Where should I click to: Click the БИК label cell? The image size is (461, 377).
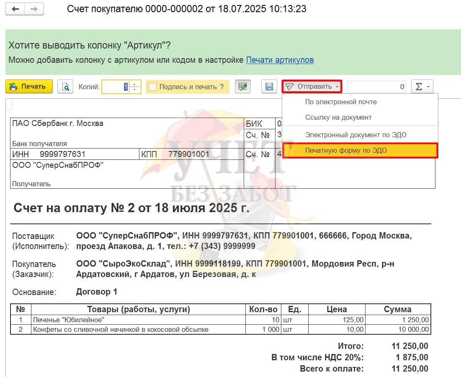pyautogui.click(x=260, y=124)
